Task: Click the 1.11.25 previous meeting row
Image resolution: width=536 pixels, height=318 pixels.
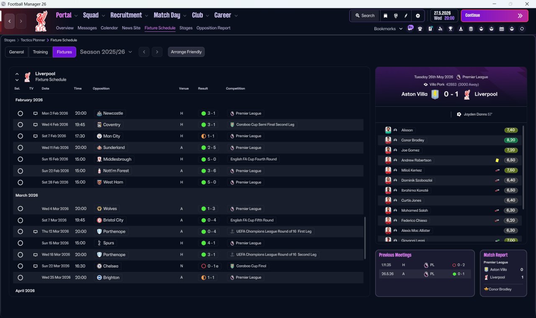Action: [x=425, y=265]
